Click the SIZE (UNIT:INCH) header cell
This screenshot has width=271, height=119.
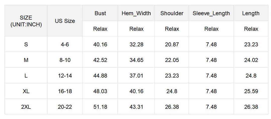26,21
